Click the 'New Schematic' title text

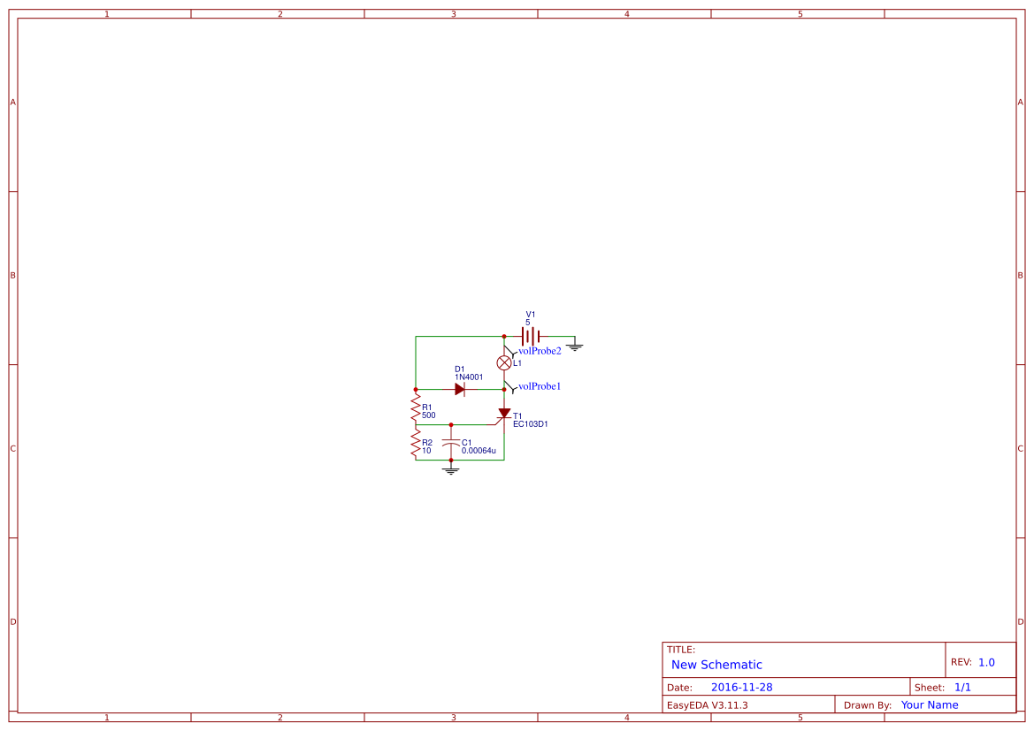716,665
